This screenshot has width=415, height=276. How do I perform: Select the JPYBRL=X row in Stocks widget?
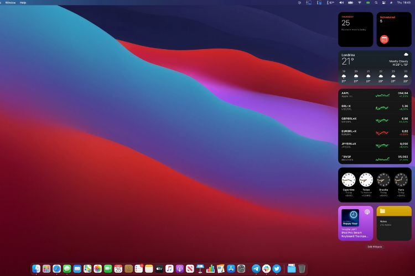click(375, 146)
